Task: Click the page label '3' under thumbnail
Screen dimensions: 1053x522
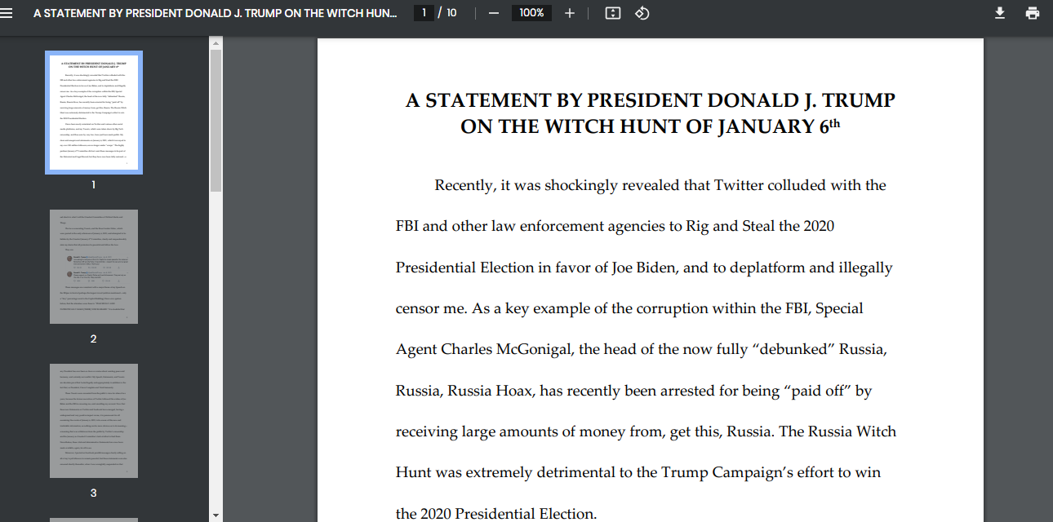Action: pyautogui.click(x=94, y=493)
